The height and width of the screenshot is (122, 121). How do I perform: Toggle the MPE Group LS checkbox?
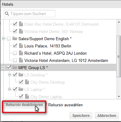tap(9, 67)
